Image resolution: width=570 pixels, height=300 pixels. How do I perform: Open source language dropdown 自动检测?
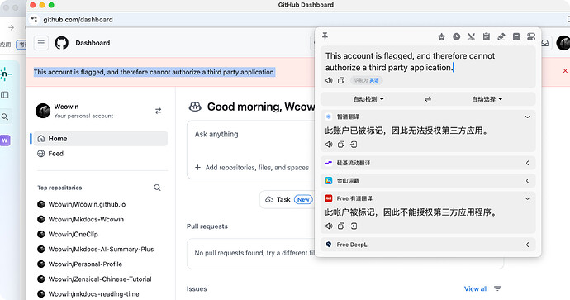[368, 99]
